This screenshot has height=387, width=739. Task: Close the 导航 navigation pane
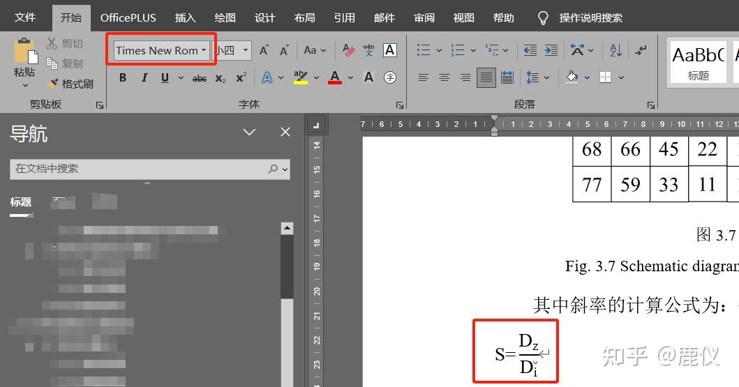tap(285, 132)
